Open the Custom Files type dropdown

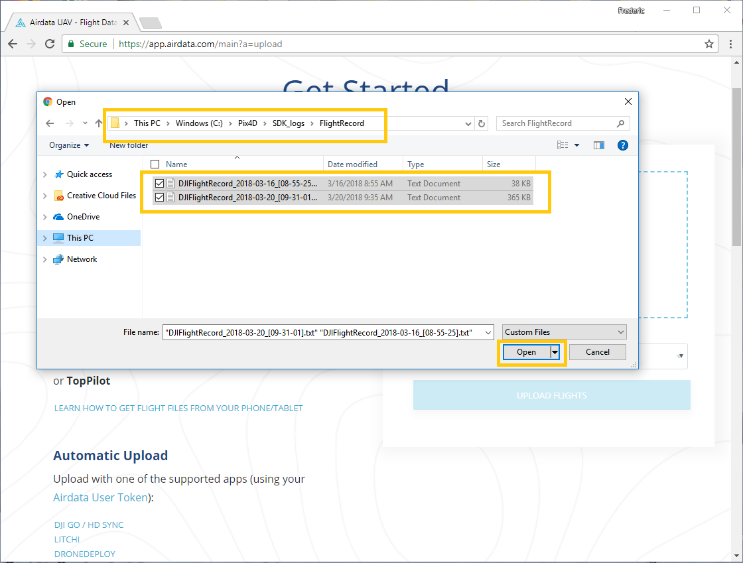pyautogui.click(x=565, y=332)
